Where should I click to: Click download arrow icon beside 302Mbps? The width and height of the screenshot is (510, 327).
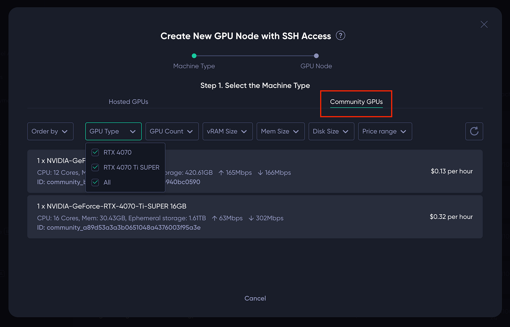point(251,218)
